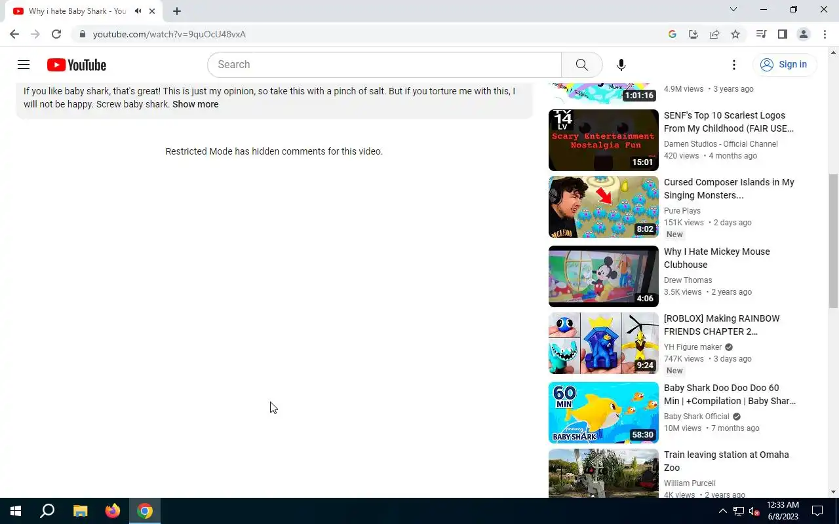Open YouTube settings three-dot menu
The width and height of the screenshot is (839, 524).
(734, 64)
